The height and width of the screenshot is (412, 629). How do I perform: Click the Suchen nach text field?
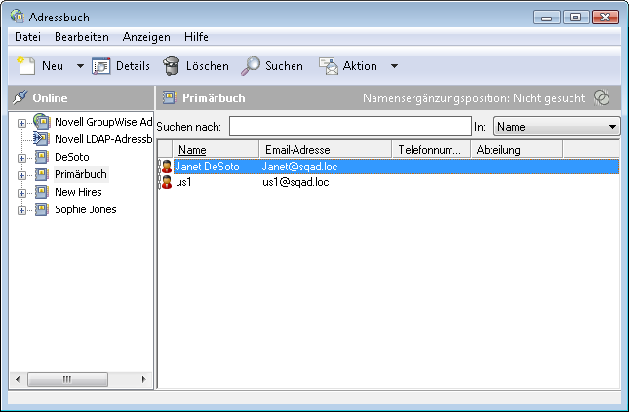(349, 127)
